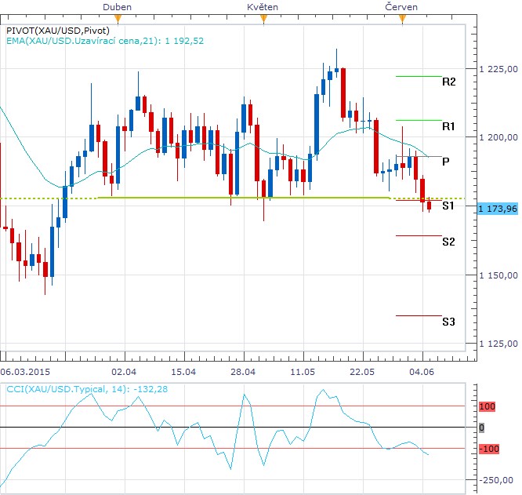The height and width of the screenshot is (495, 522).
Task: Click the orange Červen month marker
Action: tap(403, 20)
